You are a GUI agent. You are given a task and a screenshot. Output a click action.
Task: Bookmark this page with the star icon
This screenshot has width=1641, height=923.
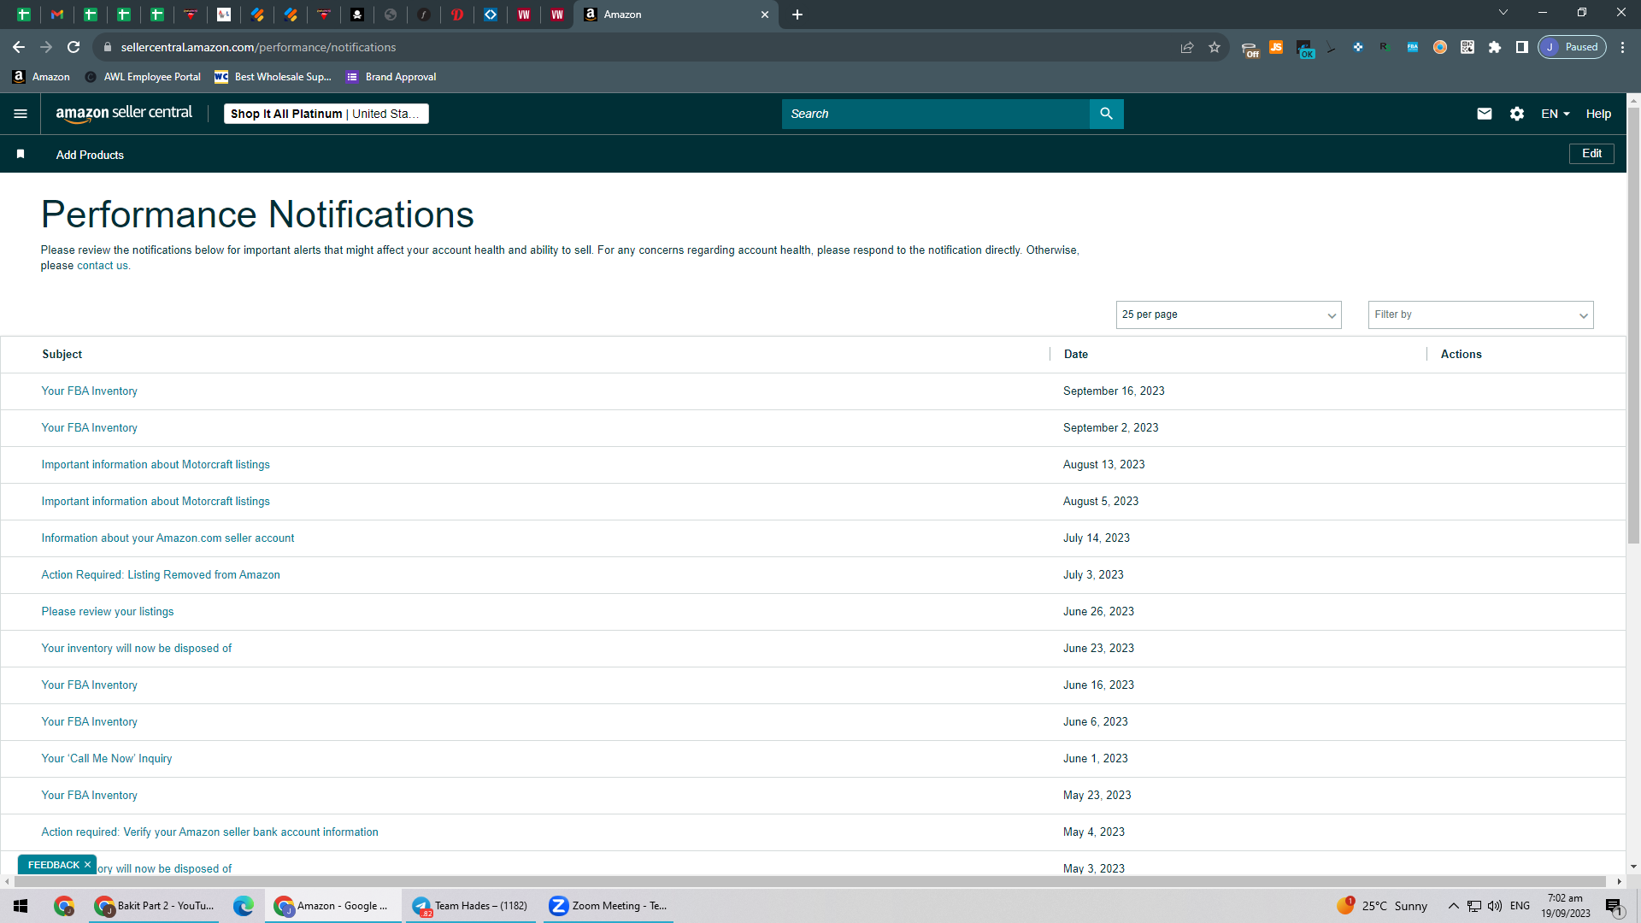(x=1215, y=47)
